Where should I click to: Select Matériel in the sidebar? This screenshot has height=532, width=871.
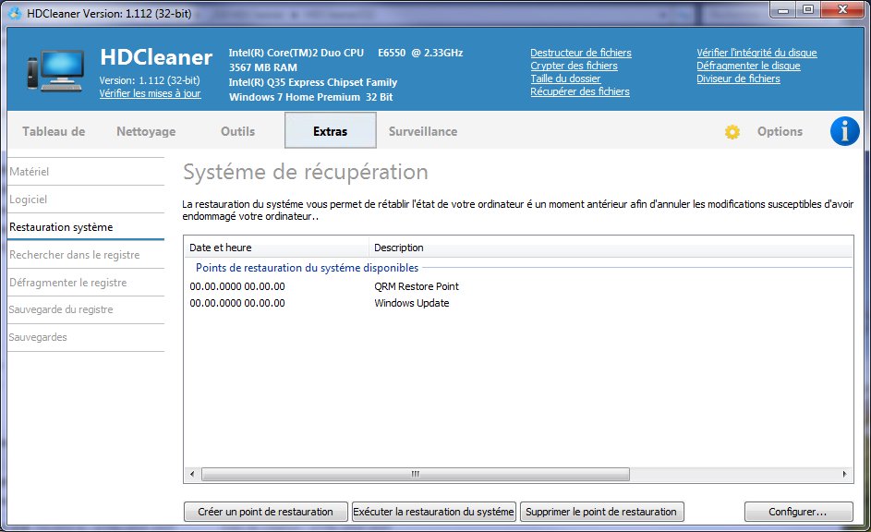(x=86, y=172)
